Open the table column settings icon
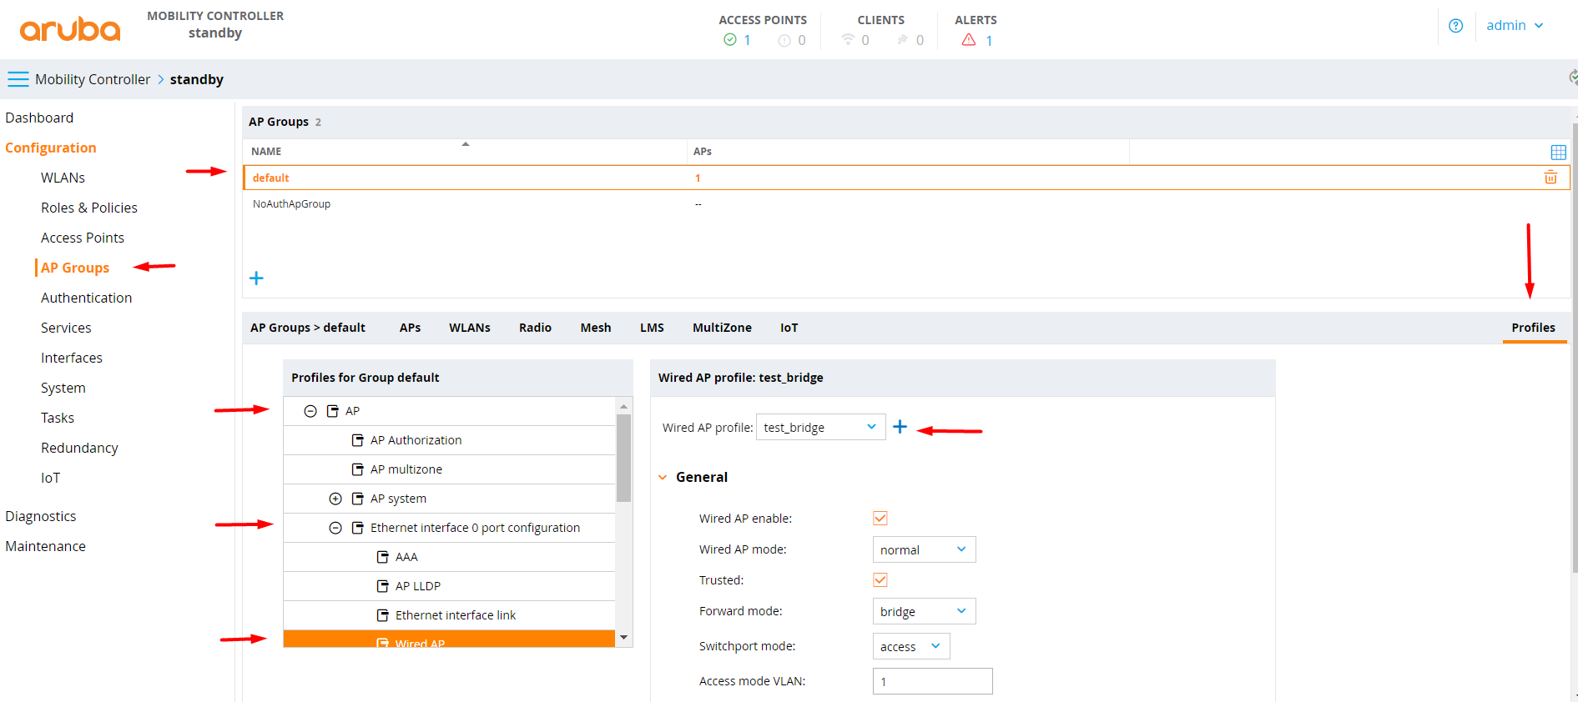Screen dimensions: 1578x702 [1558, 152]
